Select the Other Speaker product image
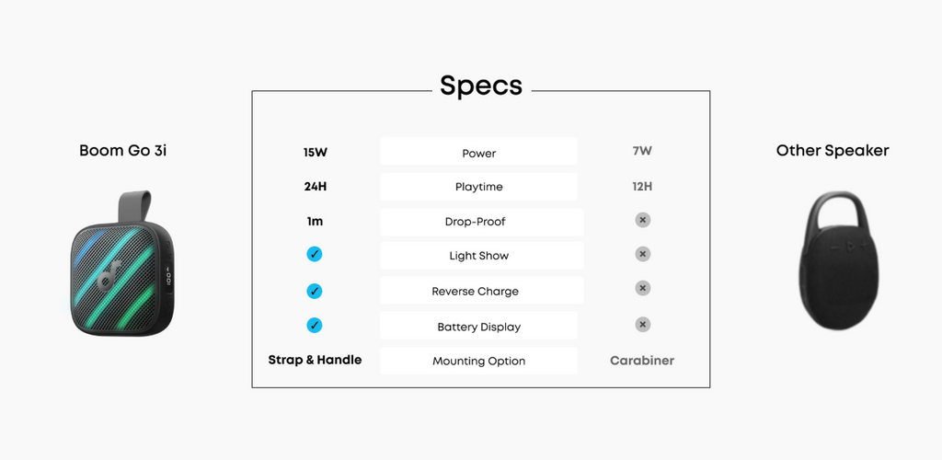Image resolution: width=942 pixels, height=460 pixels. coord(839,259)
